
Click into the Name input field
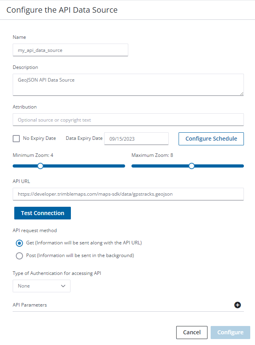tap(70, 50)
